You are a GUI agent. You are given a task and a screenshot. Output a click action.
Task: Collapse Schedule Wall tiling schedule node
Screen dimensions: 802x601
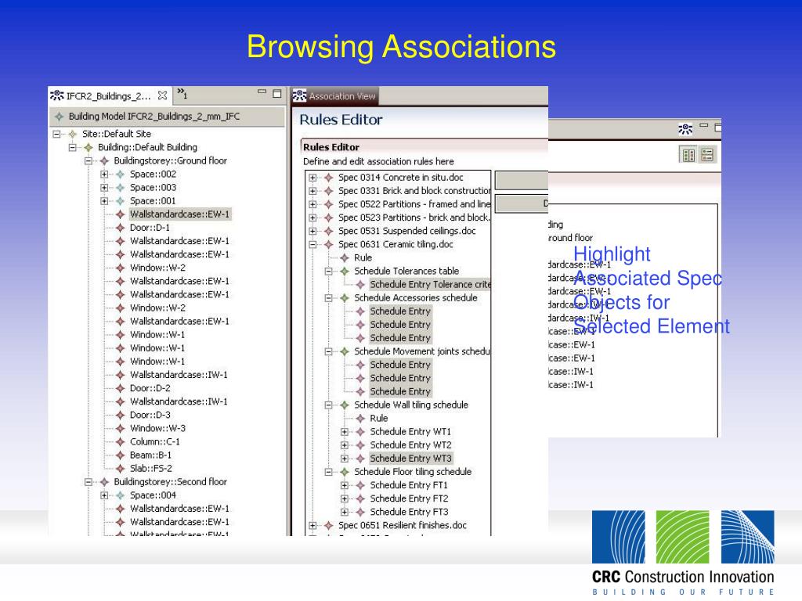[x=329, y=405]
